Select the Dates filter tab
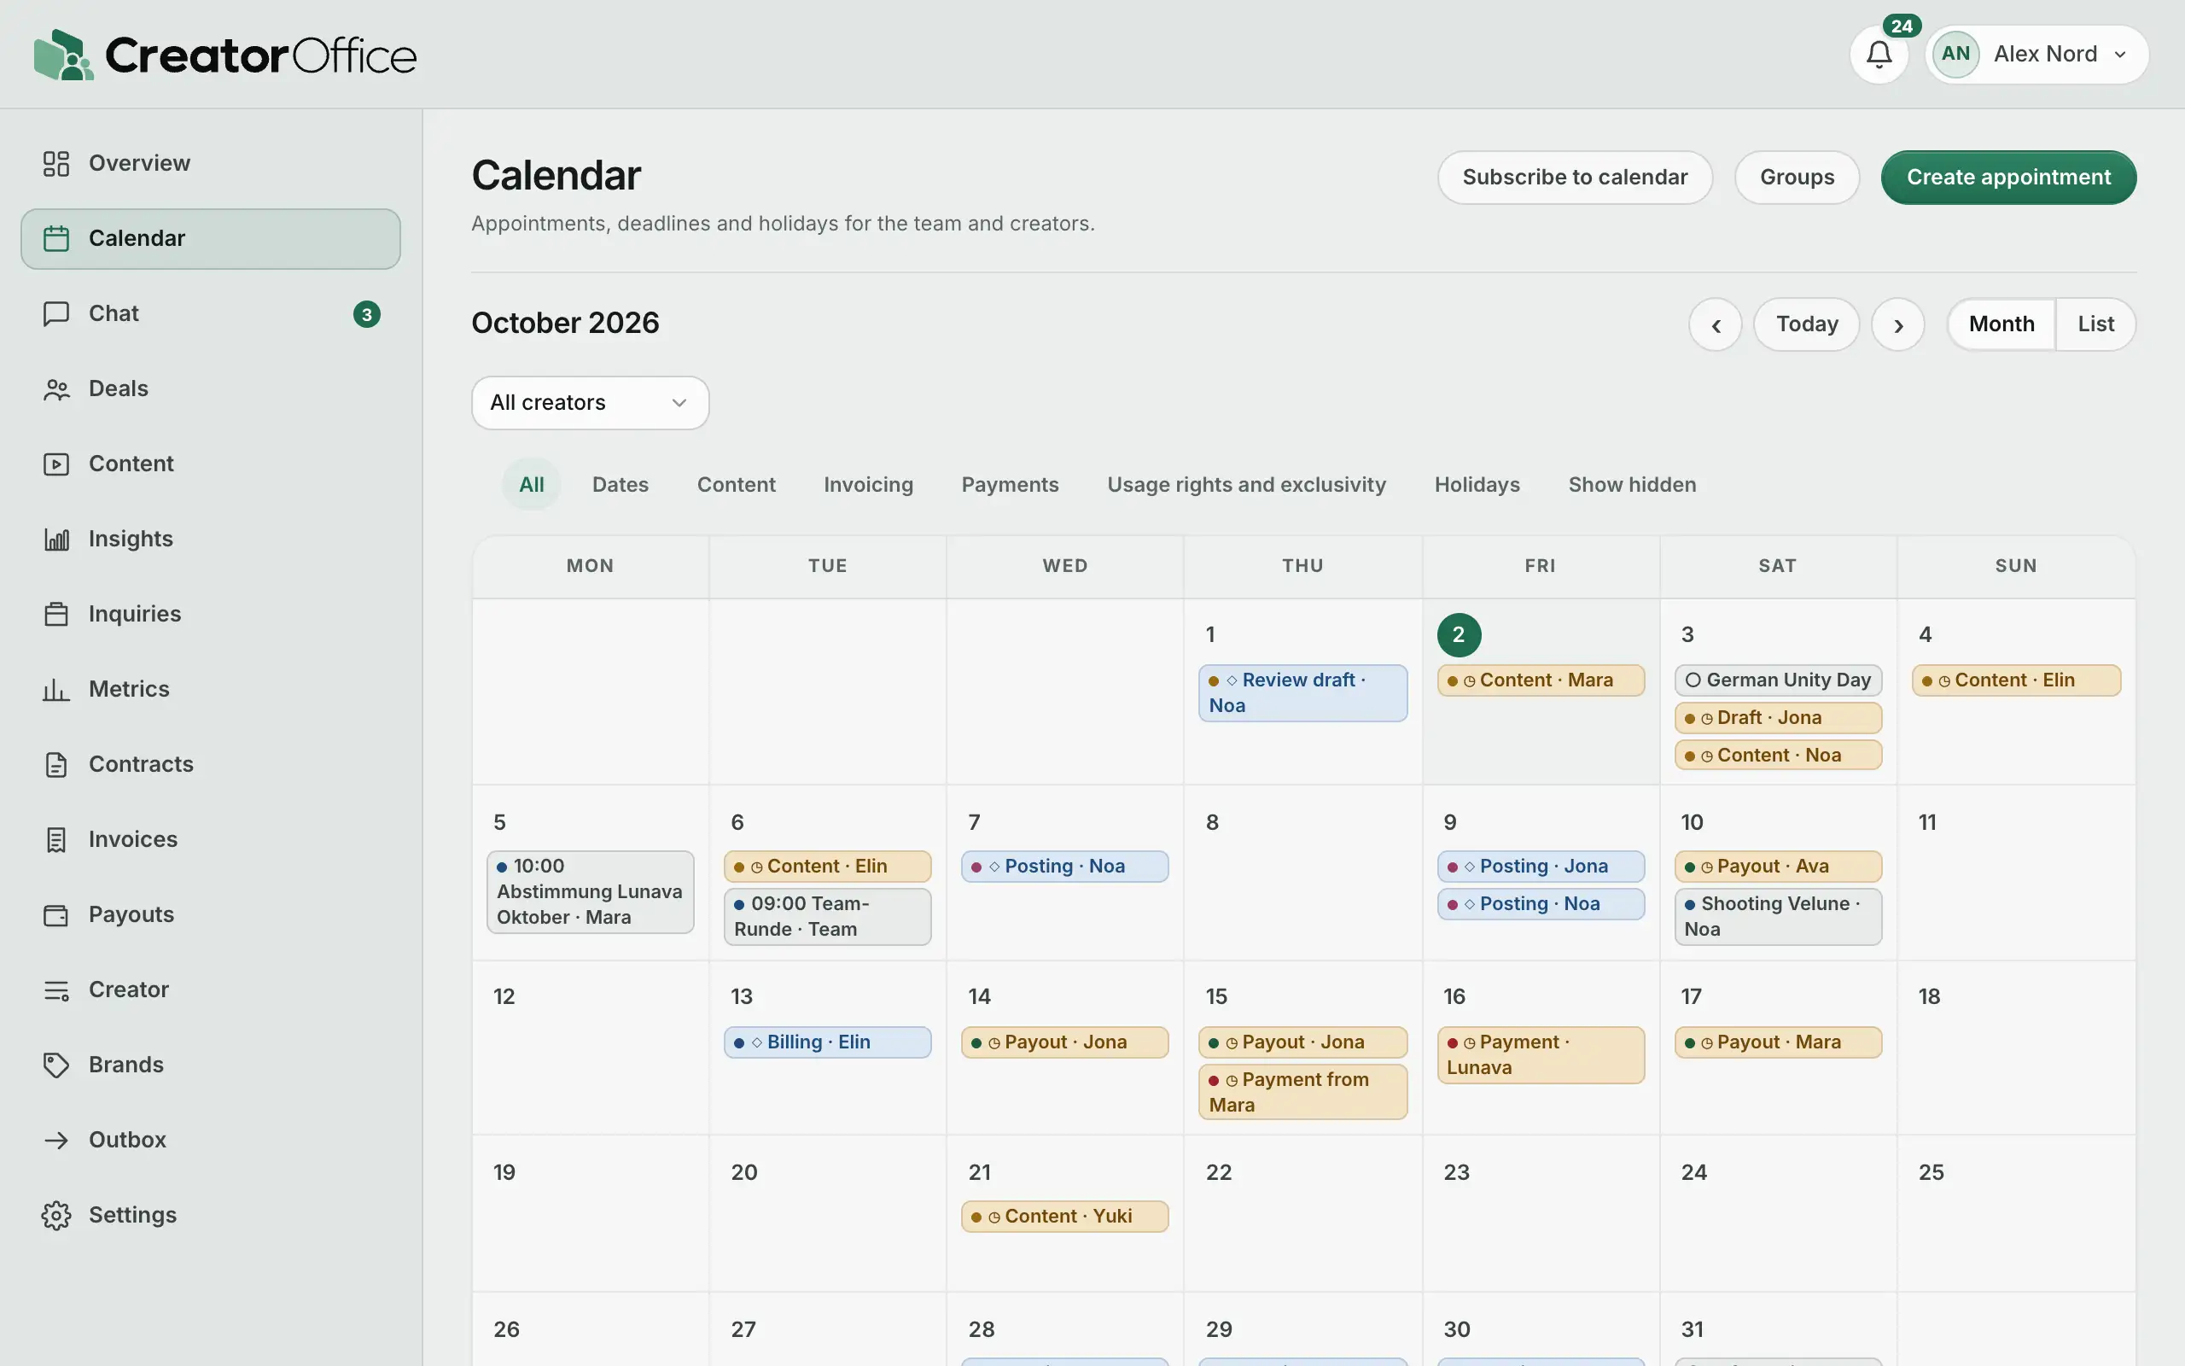This screenshot has height=1366, width=2185. point(621,484)
